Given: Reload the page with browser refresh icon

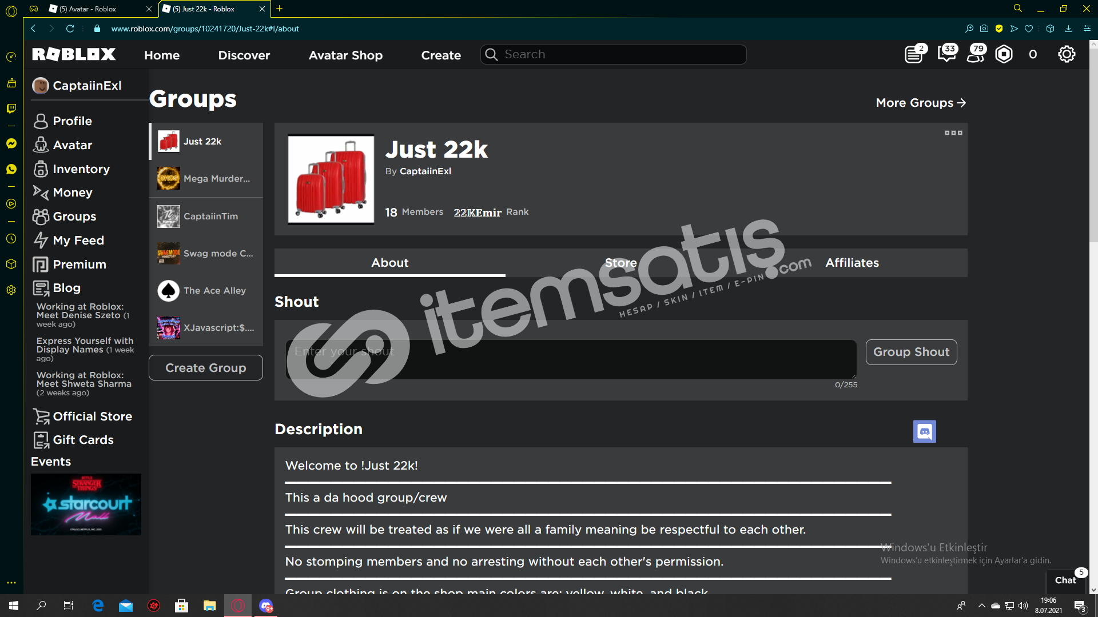Looking at the screenshot, I should pyautogui.click(x=70, y=29).
